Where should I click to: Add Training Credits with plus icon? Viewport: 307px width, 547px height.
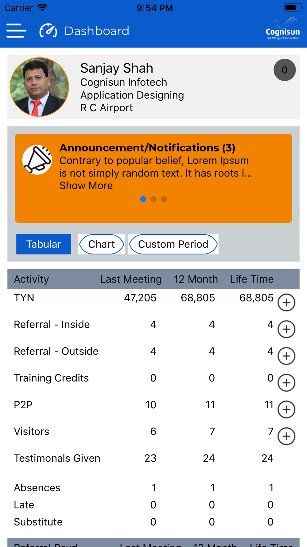[286, 383]
